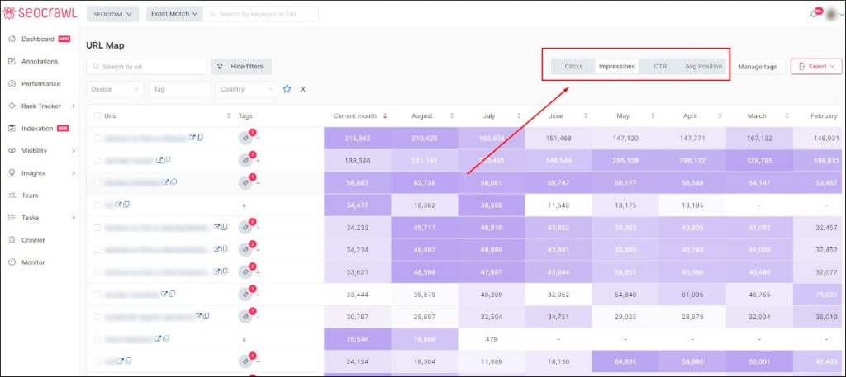
Task: Tick checkbox for the 56,682 row
Action: pyautogui.click(x=97, y=183)
